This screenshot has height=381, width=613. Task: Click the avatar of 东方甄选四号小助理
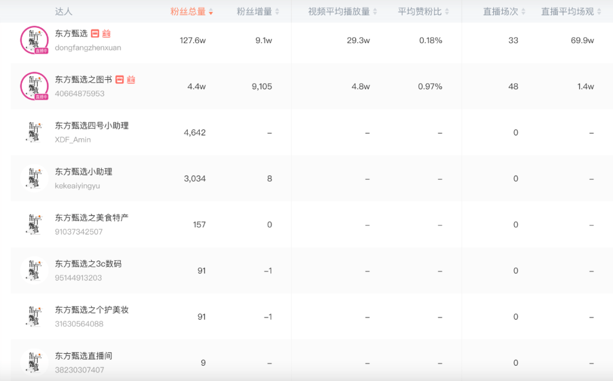point(33,132)
